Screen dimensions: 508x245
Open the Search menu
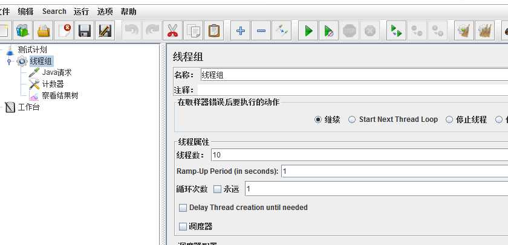coord(54,11)
